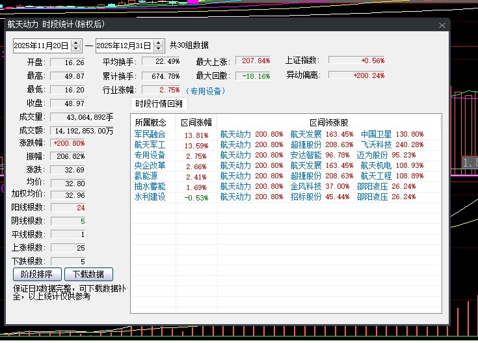Select 招标股份 leading stock
The height and width of the screenshot is (343, 478).
306,197
